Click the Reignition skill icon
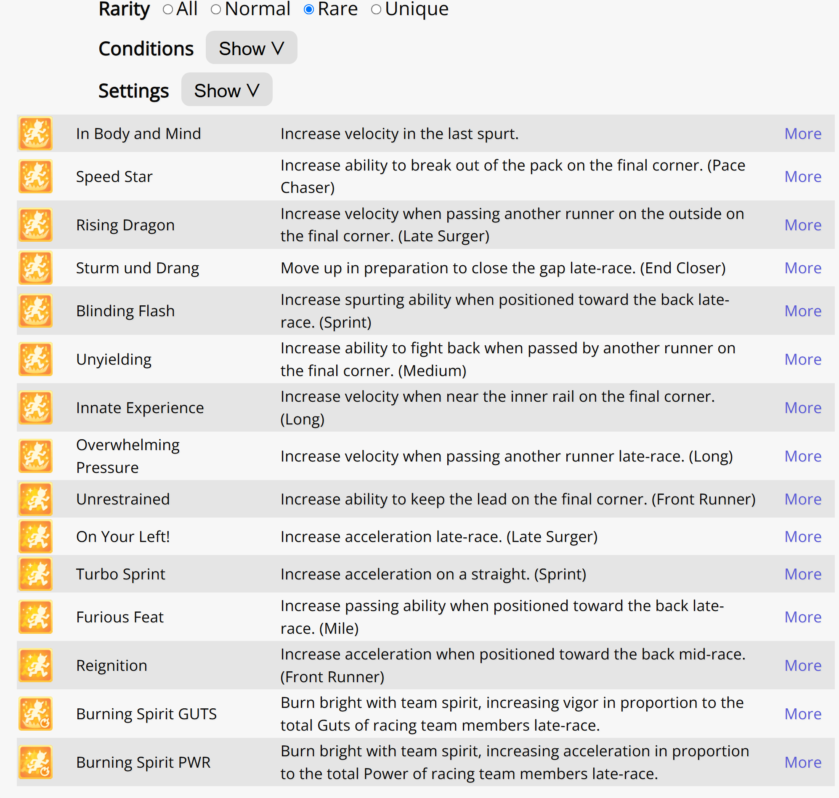Image resolution: width=839 pixels, height=798 pixels. coord(35,666)
